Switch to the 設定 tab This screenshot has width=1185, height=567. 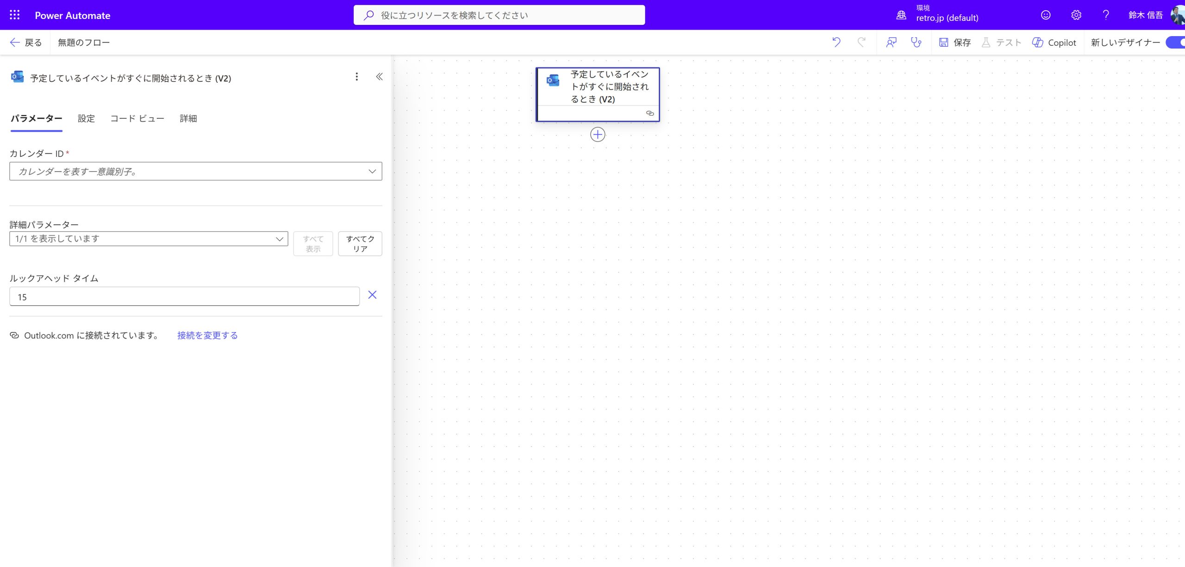(86, 118)
